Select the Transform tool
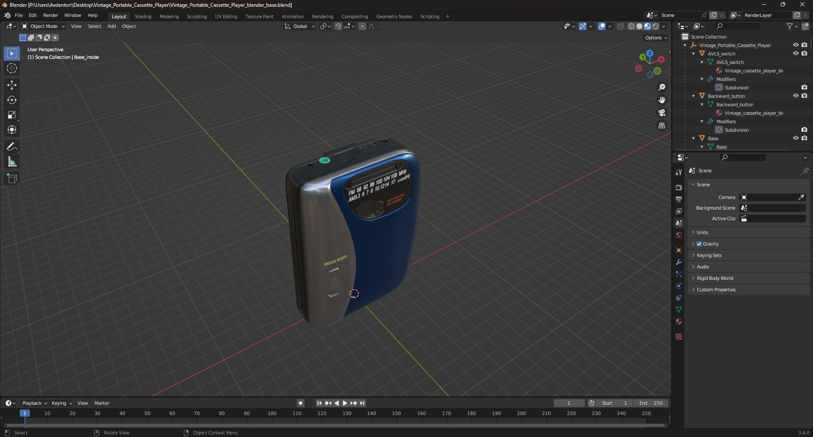 [12, 130]
